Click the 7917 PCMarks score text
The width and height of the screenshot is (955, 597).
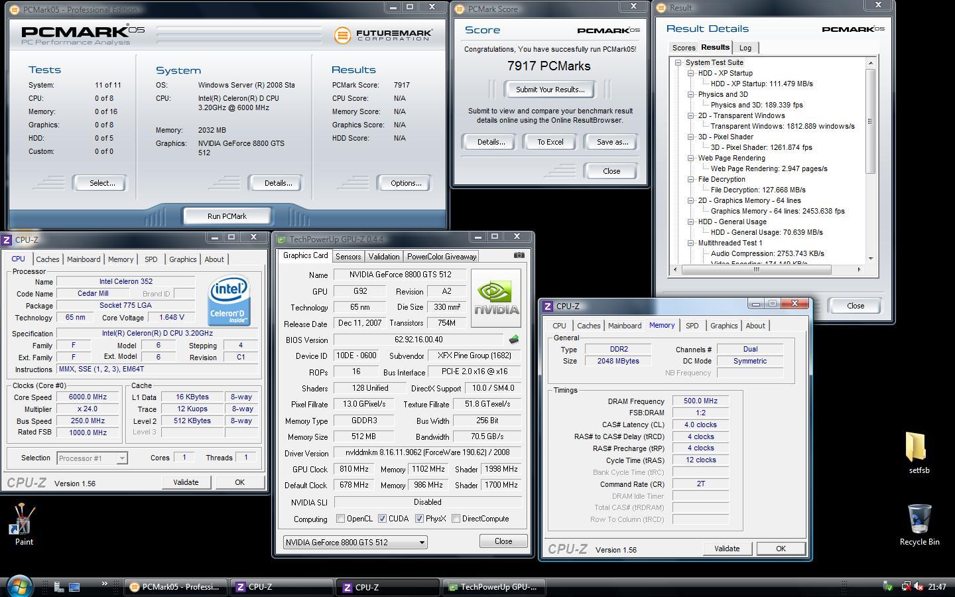pyautogui.click(x=548, y=66)
